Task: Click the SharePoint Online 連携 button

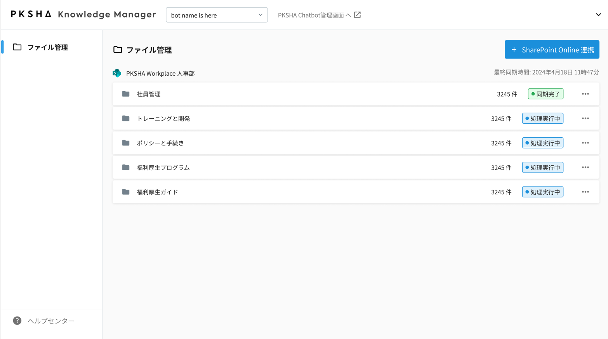Action: pyautogui.click(x=552, y=50)
